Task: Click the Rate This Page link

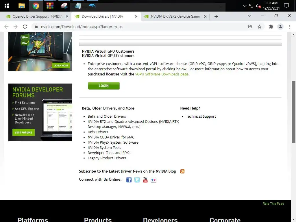Action: tap(273, 203)
